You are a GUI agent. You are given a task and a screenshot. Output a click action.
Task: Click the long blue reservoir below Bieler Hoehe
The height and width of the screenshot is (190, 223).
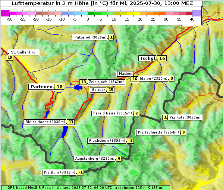[x=65, y=131]
